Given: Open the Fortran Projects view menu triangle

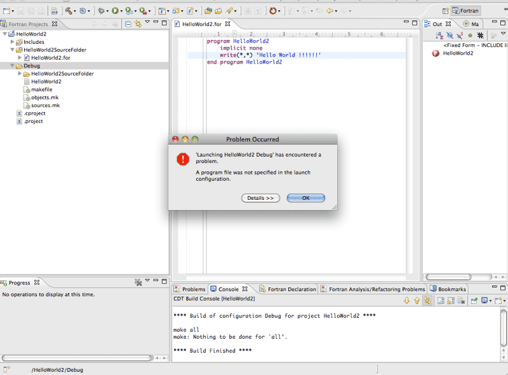Looking at the screenshot, I should click(147, 23).
